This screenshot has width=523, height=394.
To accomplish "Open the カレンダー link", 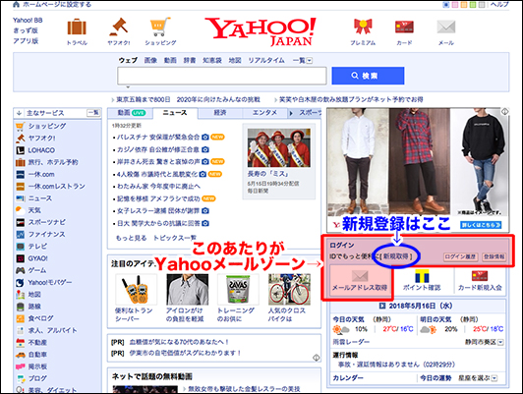I will pyautogui.click(x=348, y=378).
